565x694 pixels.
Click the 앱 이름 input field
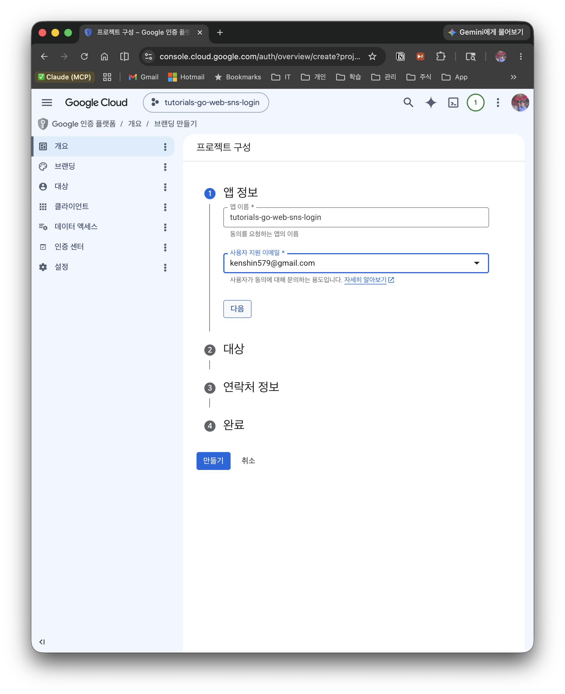356,217
